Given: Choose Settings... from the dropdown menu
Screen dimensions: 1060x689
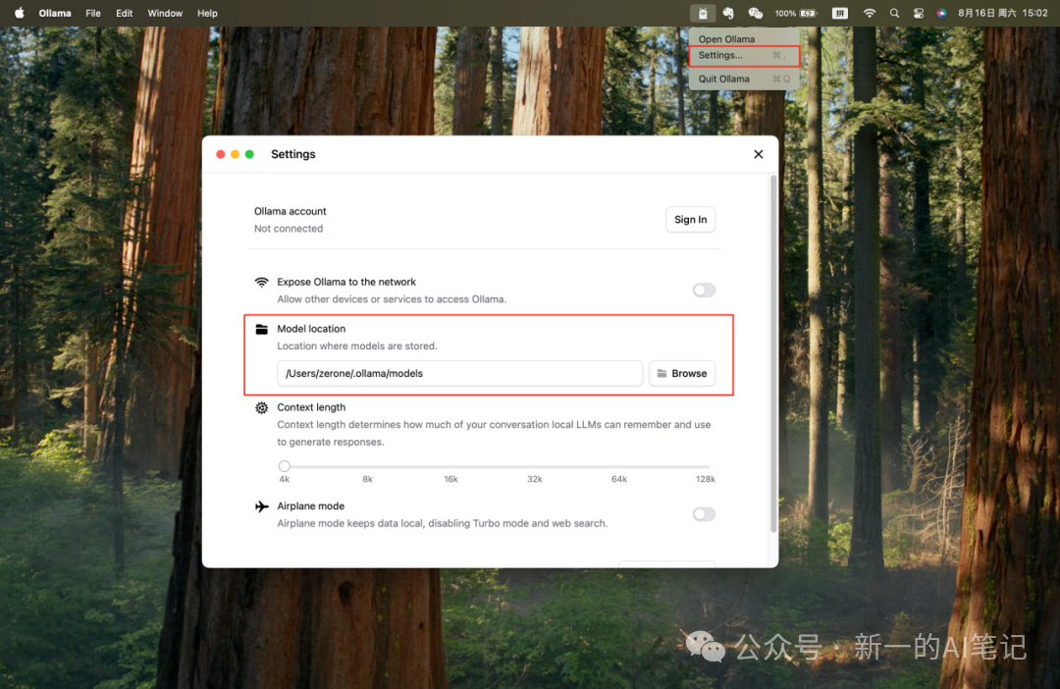Looking at the screenshot, I should [744, 55].
